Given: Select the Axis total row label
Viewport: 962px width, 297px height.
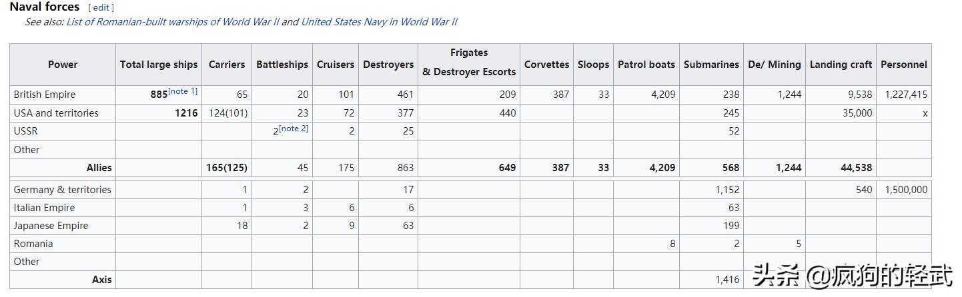Looking at the screenshot, I should tap(102, 280).
